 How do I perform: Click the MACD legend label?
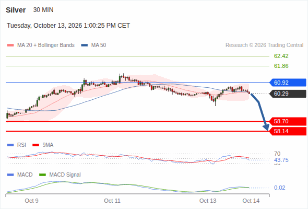[x=25, y=175]
